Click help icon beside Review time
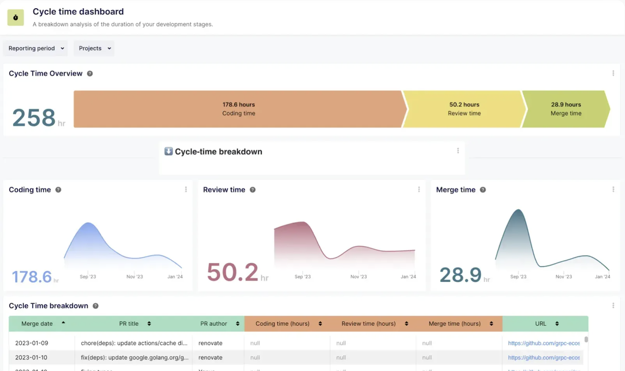Image resolution: width=625 pixels, height=371 pixels. (253, 190)
